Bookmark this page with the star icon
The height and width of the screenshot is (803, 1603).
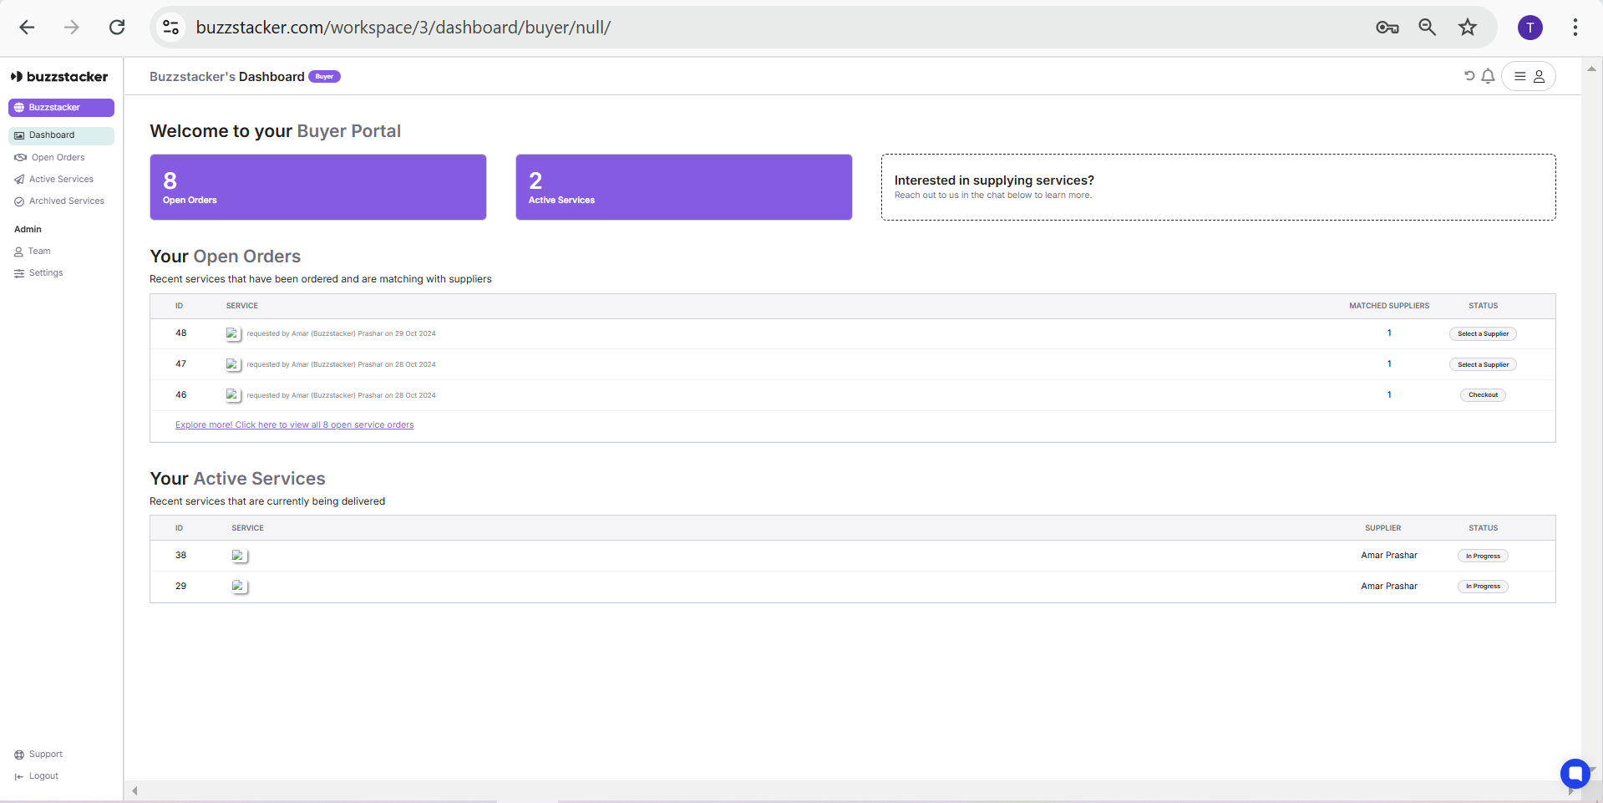coord(1468,28)
